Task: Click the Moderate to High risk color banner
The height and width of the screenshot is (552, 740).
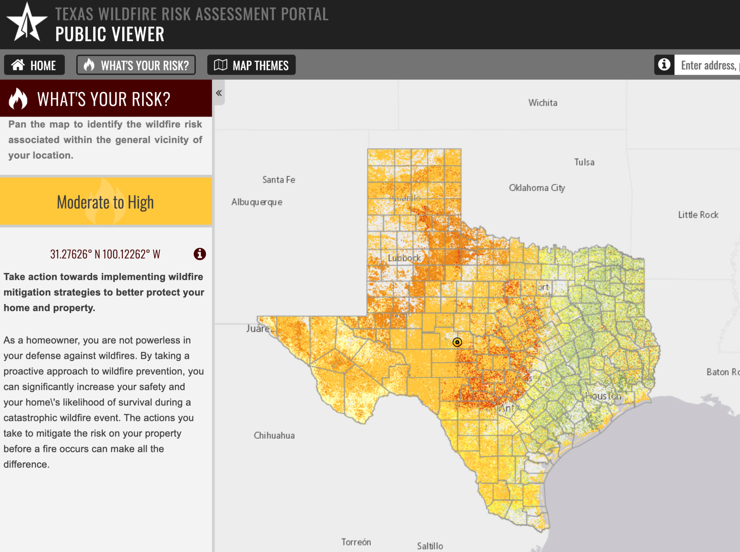Action: (x=105, y=201)
